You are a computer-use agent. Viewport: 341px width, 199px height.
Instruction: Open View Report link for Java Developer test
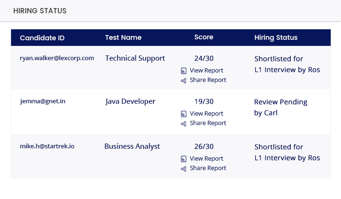click(206, 114)
